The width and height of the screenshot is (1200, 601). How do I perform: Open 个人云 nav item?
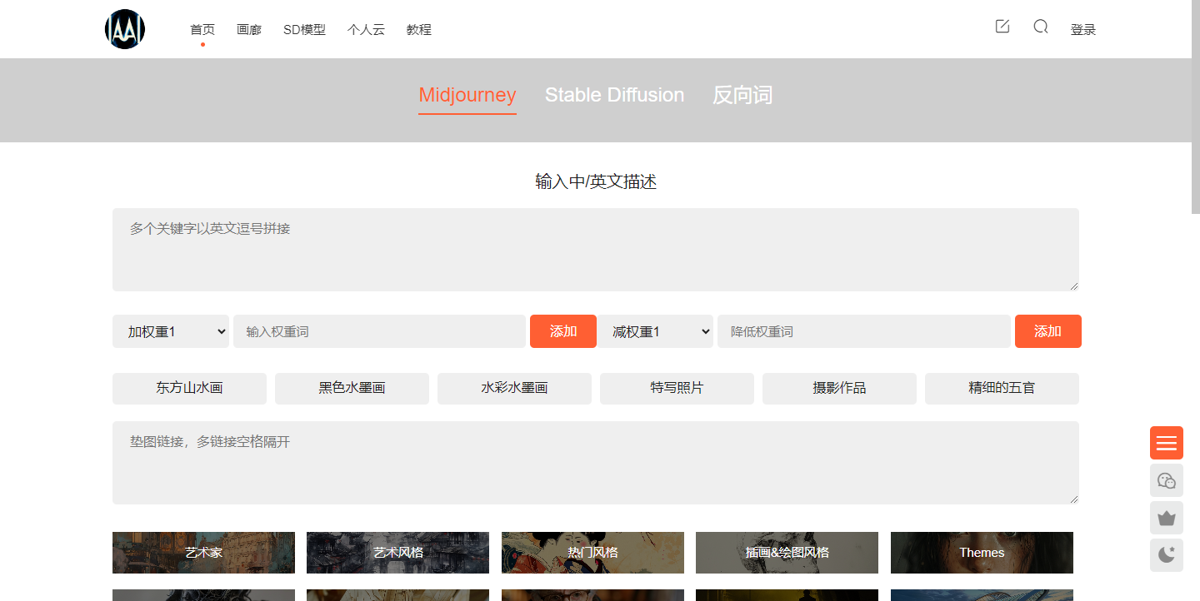366,30
